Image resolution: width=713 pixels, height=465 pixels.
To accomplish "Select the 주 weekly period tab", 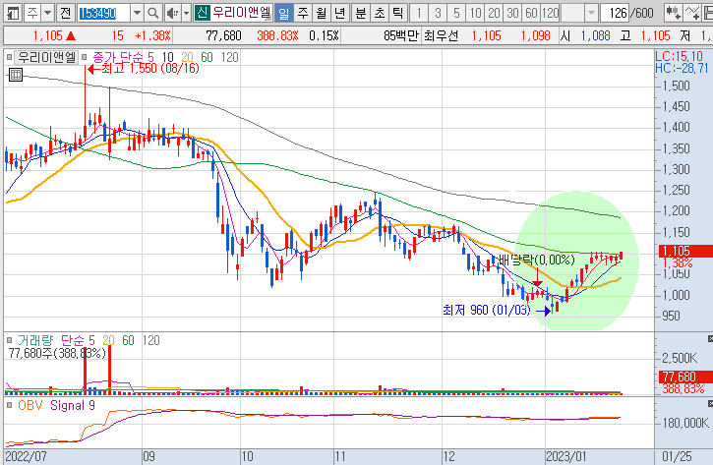I will point(302,13).
